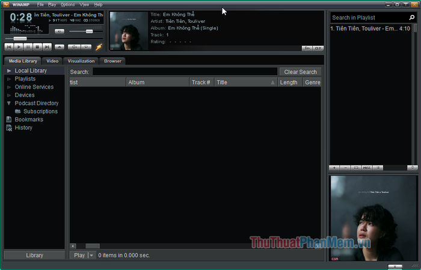This screenshot has height=270, width=421.
Task: Click the Winamp logo icon in title bar
Action: tap(5, 4)
